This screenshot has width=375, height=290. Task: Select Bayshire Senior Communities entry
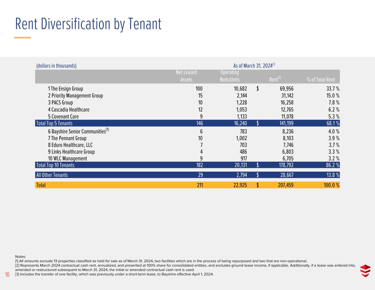77,131
